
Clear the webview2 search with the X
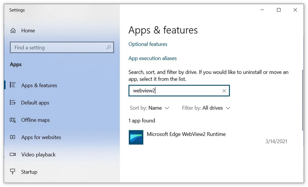224,91
